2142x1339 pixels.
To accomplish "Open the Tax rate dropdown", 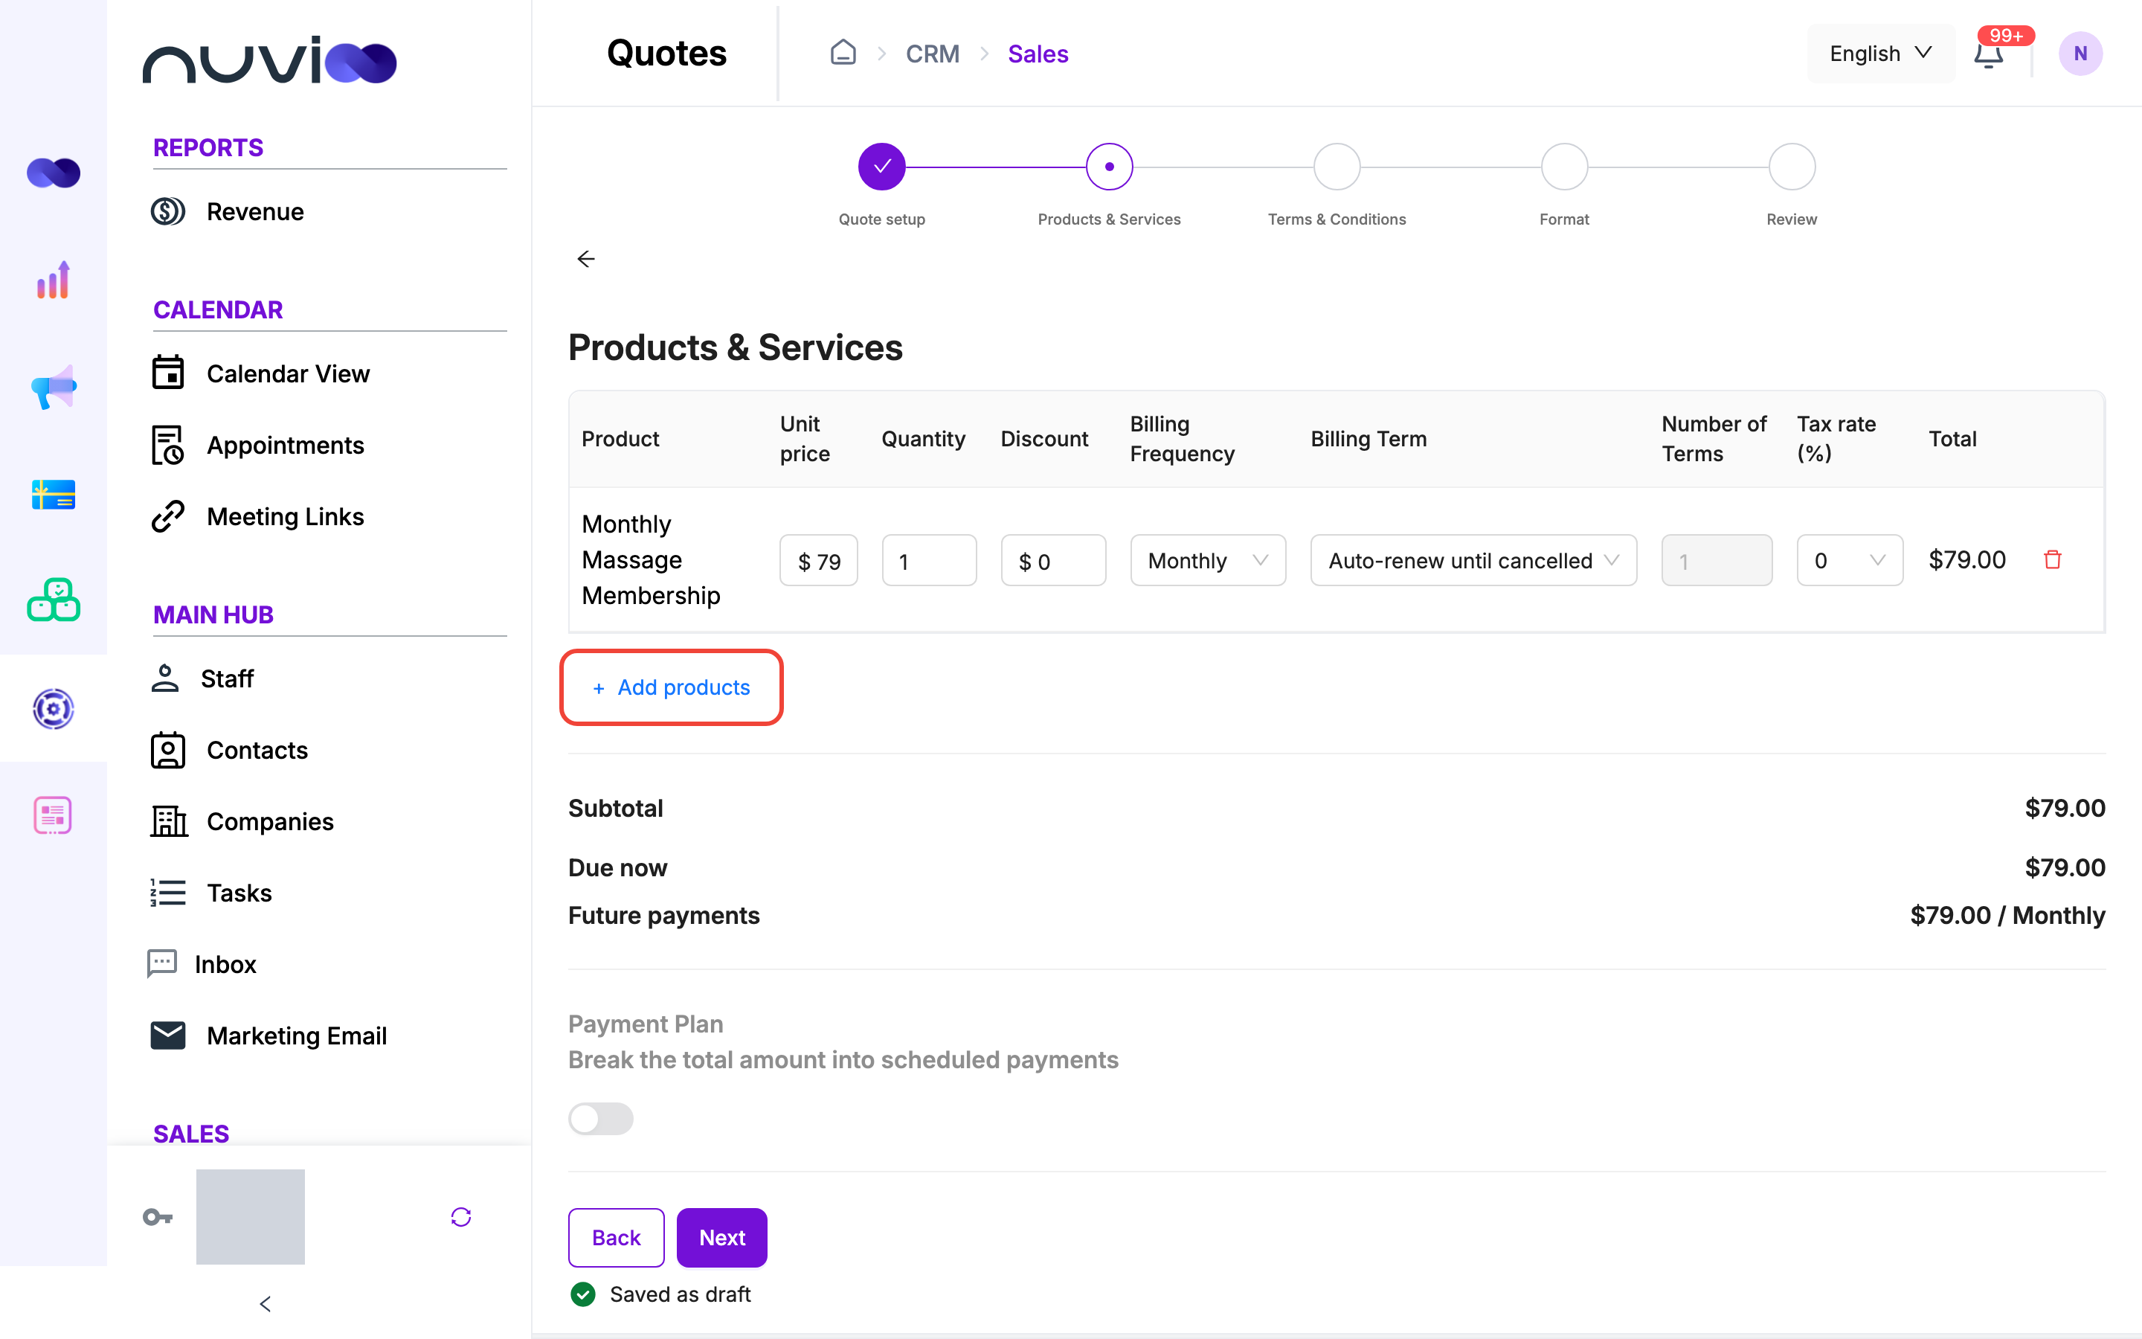I will pos(1849,559).
